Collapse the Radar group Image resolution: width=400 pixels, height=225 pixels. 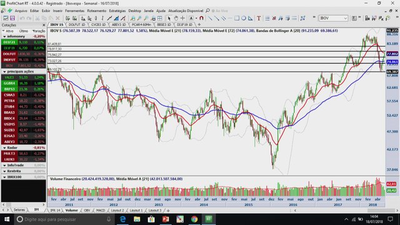click(4, 147)
